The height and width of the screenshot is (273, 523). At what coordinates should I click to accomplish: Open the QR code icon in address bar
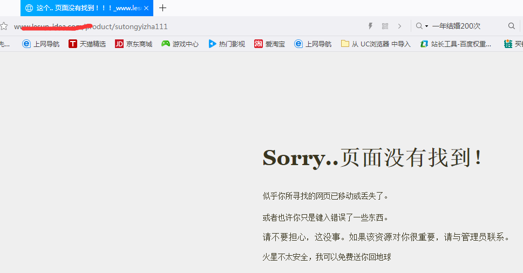click(x=385, y=26)
